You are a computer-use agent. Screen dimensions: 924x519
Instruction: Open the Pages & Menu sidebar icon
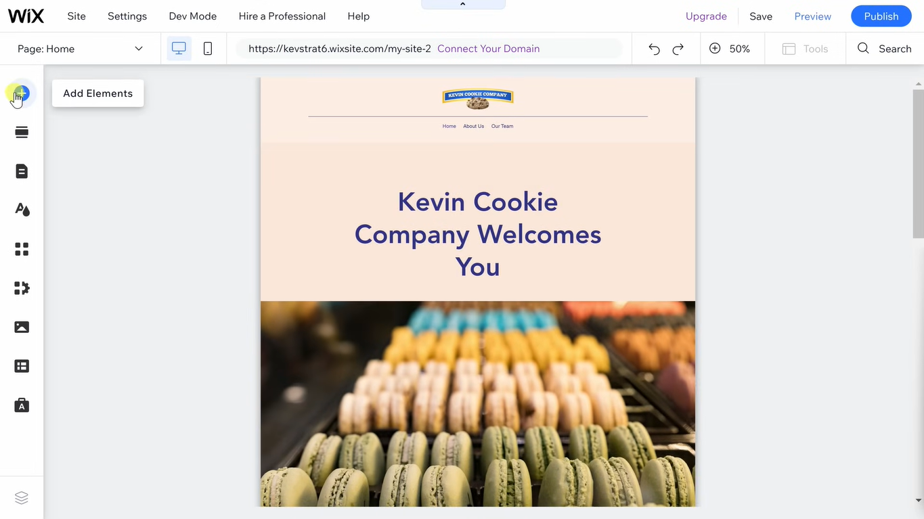pos(22,171)
